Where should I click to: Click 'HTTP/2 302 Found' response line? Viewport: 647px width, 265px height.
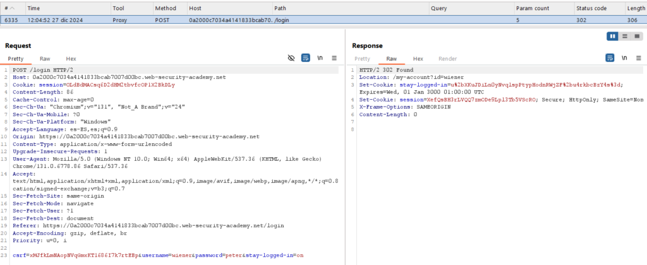click(x=387, y=70)
